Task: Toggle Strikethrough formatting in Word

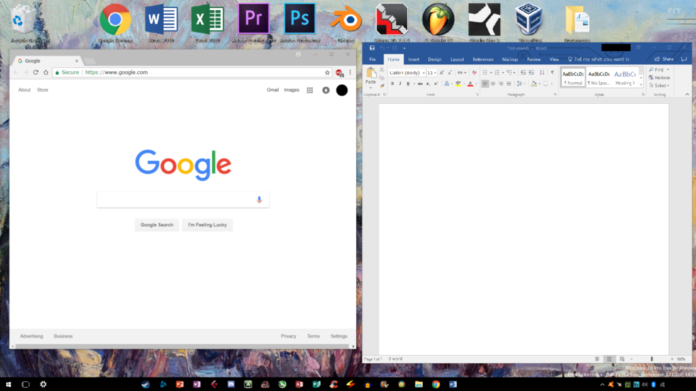Action: [x=420, y=83]
